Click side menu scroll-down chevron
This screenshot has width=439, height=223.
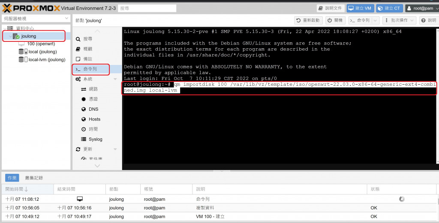pyautogui.click(x=97, y=166)
